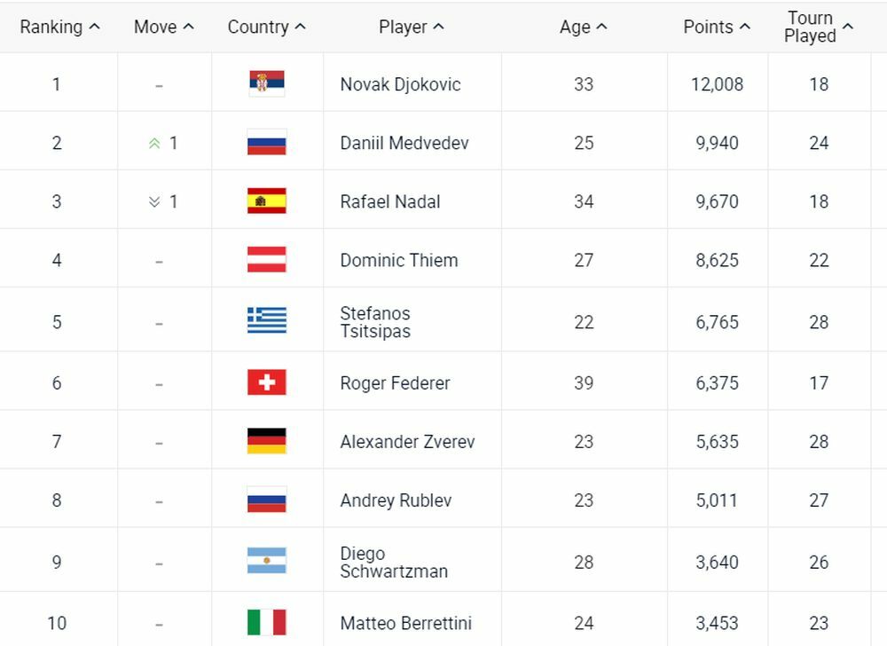Screen dimensions: 887x646
Task: Toggle sorting on the Ranking column
Action: tap(59, 27)
